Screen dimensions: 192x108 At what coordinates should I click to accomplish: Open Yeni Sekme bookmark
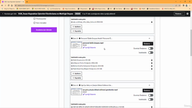coord(118,9)
